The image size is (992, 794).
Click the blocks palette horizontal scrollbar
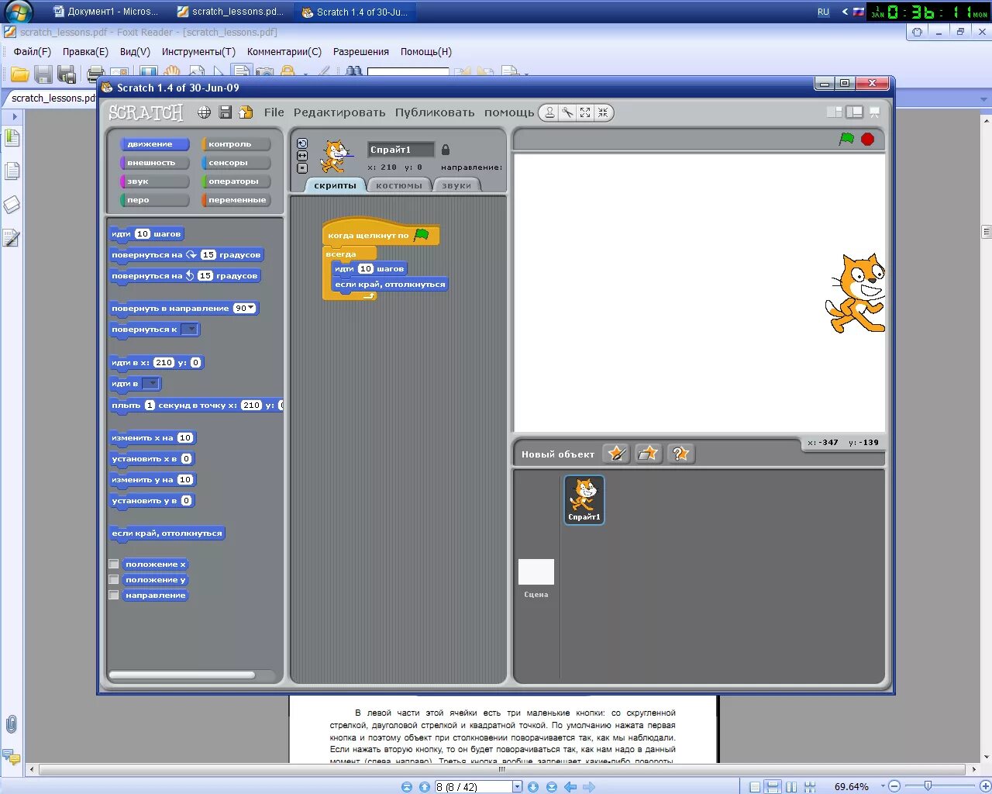tap(182, 675)
